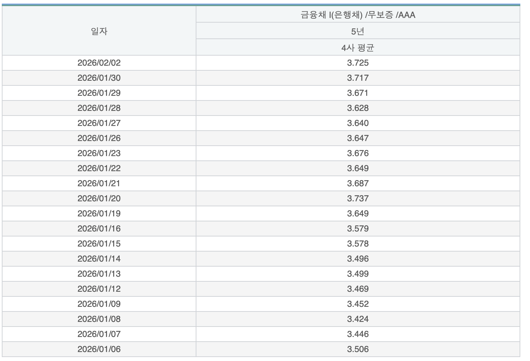
Task: Select value 3.628 in the table
Action: tap(358, 108)
